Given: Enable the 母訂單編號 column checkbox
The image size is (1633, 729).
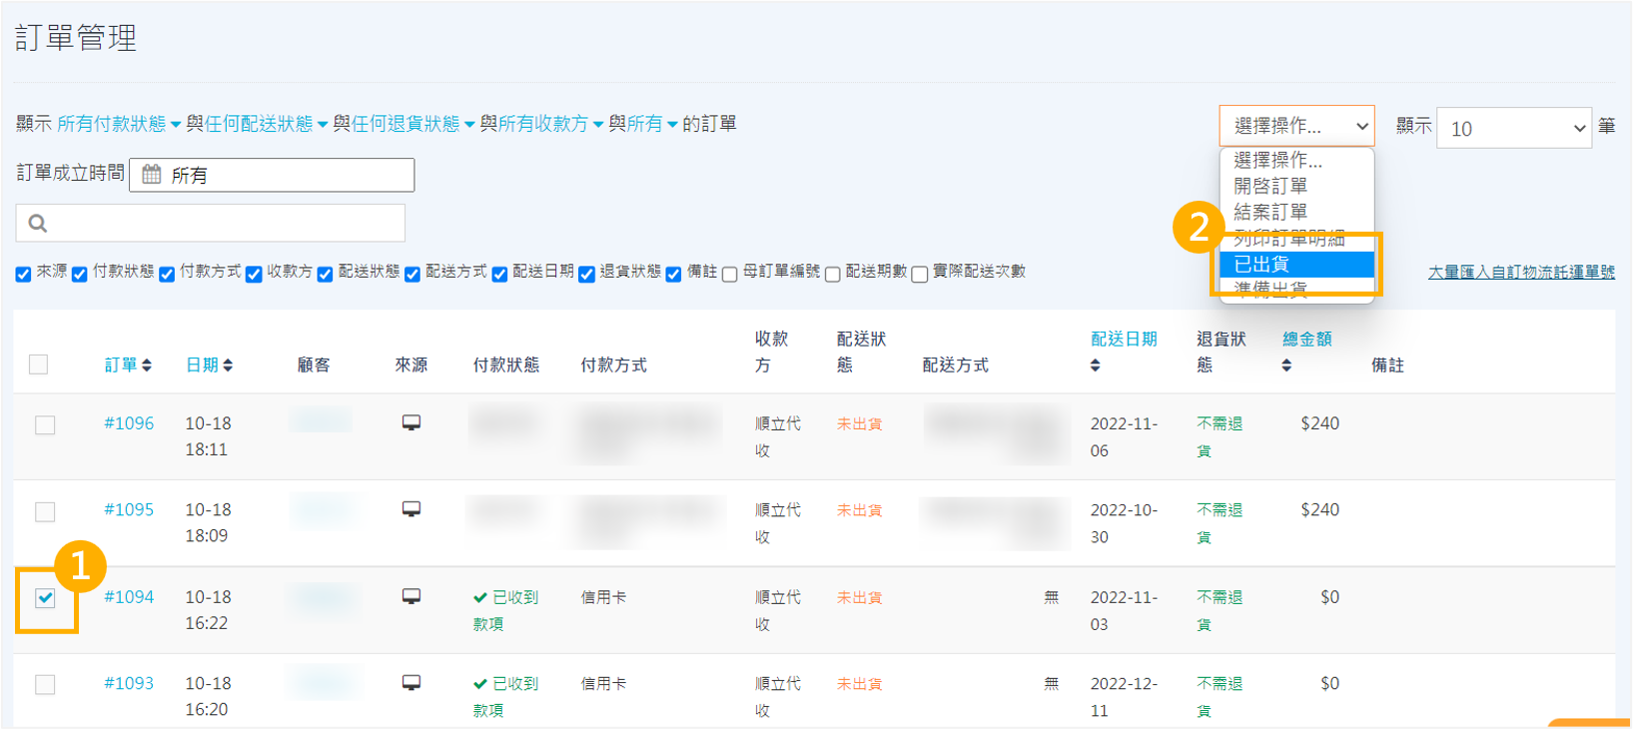Looking at the screenshot, I should [730, 275].
